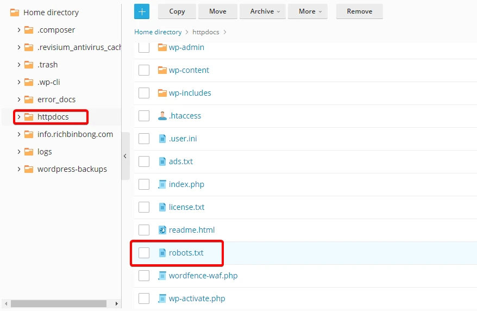The image size is (477, 311).
Task: Tick the checkbox for robots.txt
Action: [x=144, y=253]
